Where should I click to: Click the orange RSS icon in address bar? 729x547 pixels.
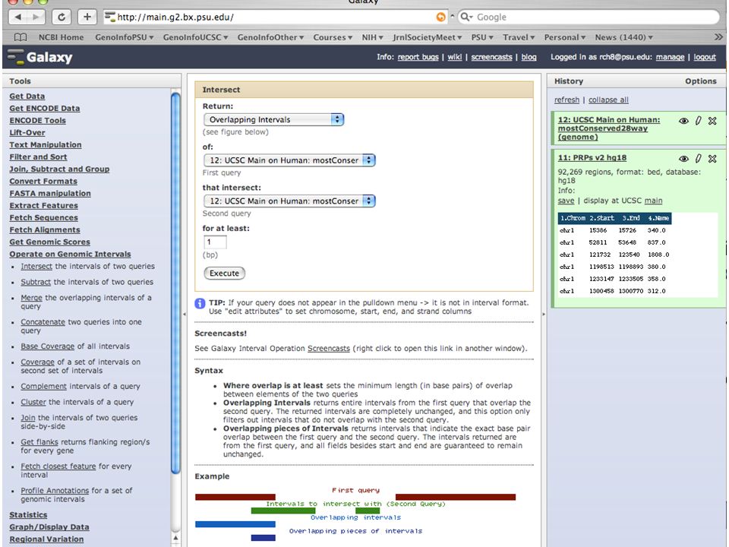(440, 17)
